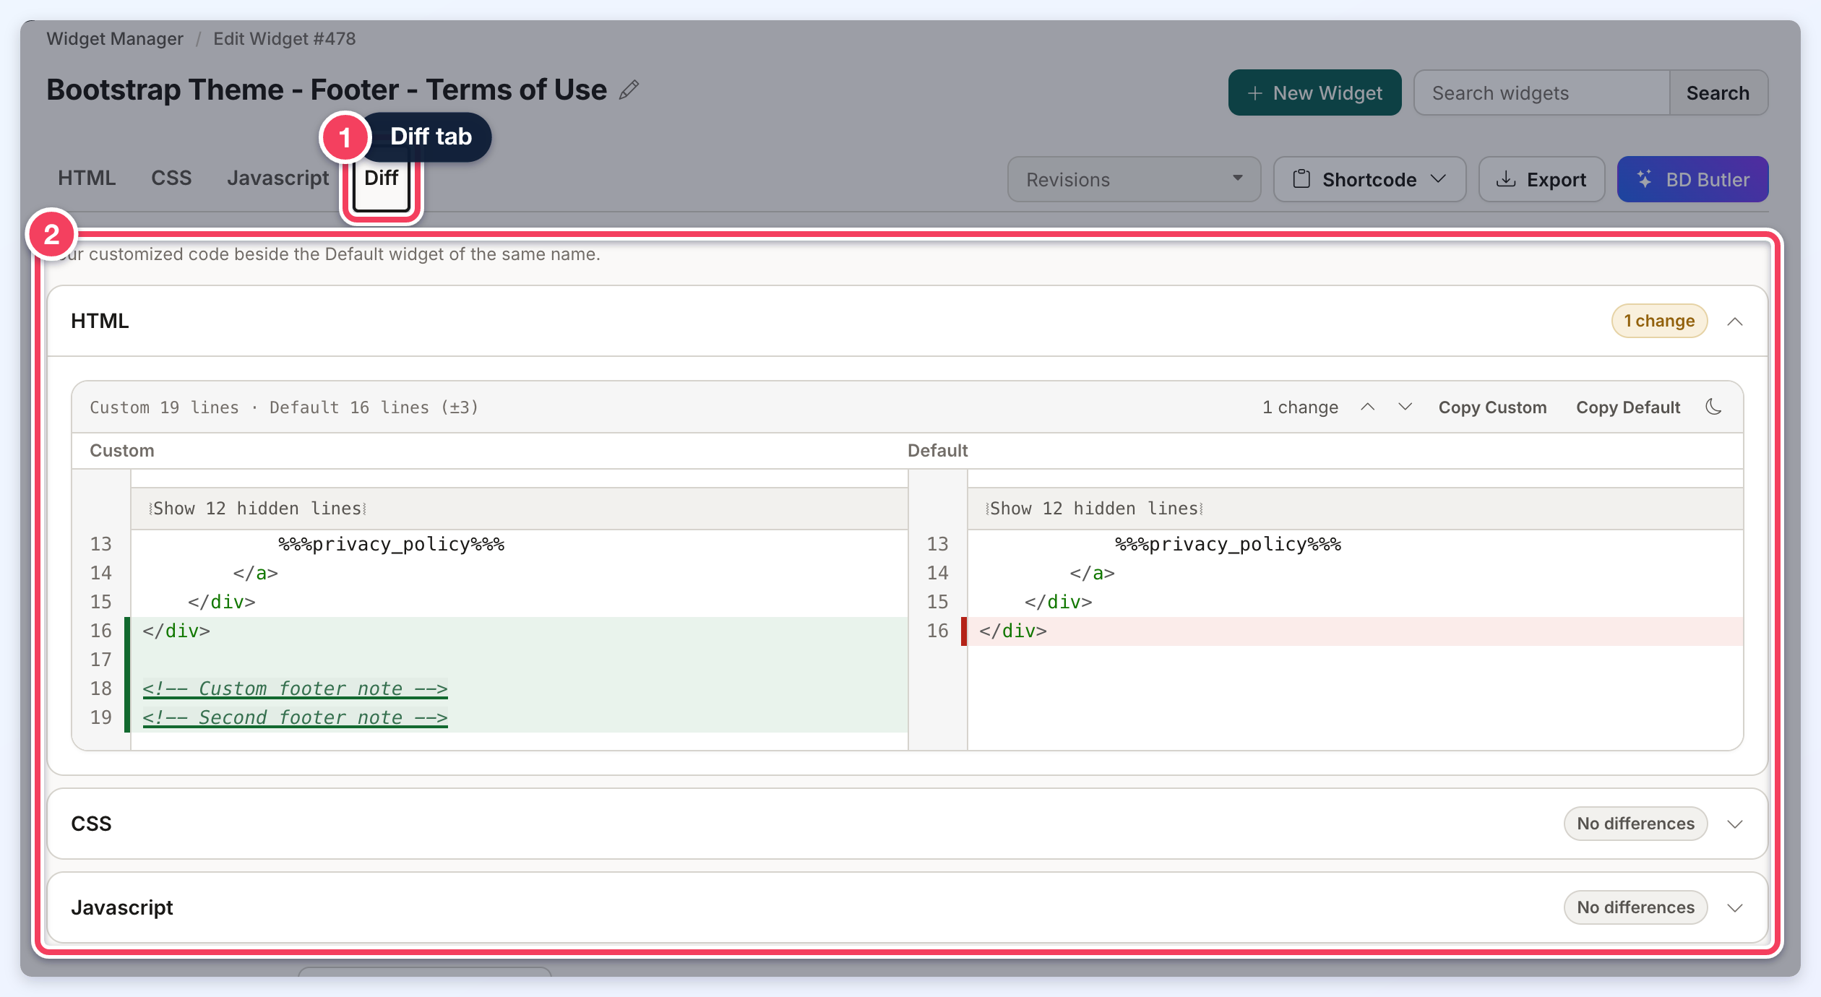Click the Javascript 'No differences' badge
Screen dimensions: 1821x997
pos(1635,907)
